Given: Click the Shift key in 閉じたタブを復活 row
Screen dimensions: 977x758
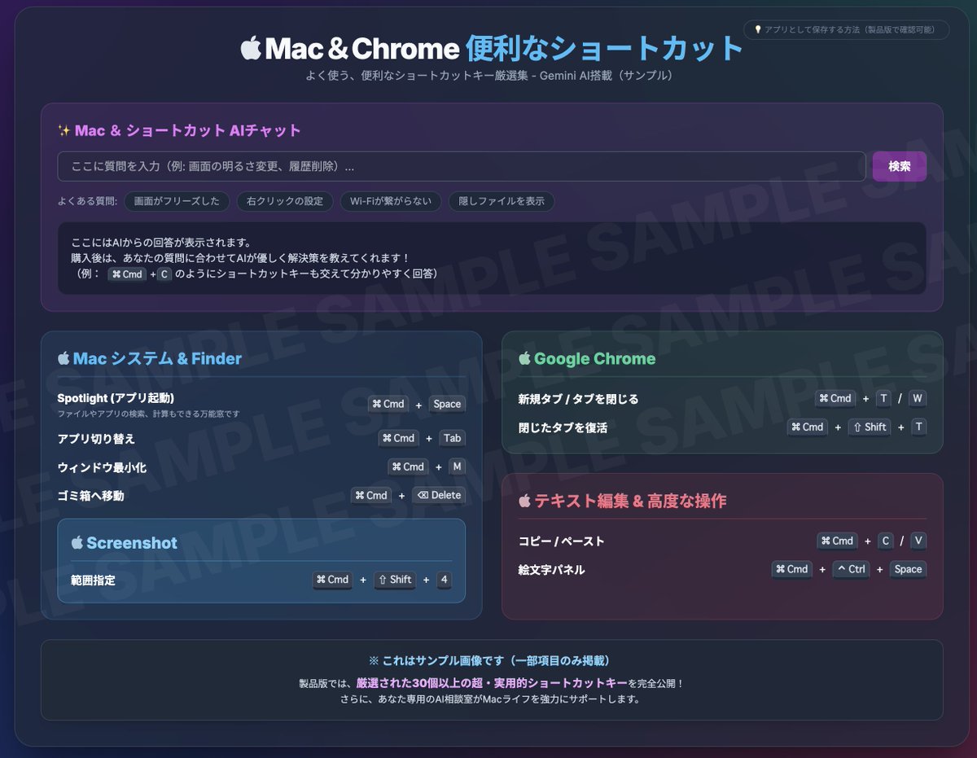Looking at the screenshot, I should [x=870, y=427].
